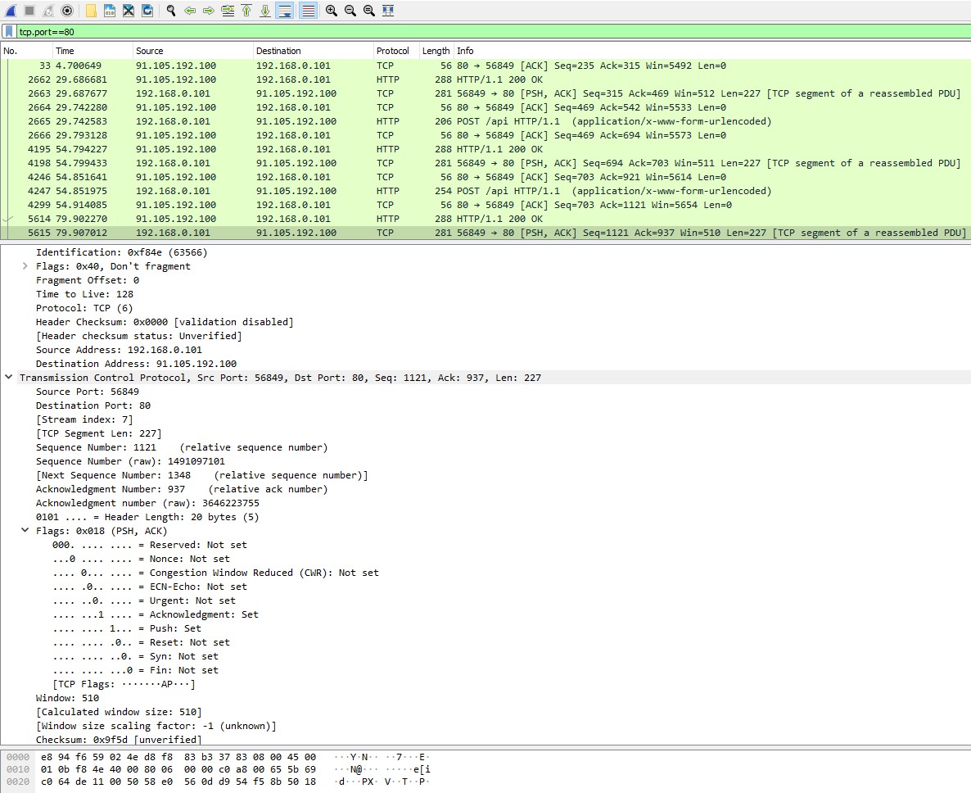971x793 pixels.
Task: Select Destination Address: 91.105.192.100 line
Action: (x=136, y=364)
